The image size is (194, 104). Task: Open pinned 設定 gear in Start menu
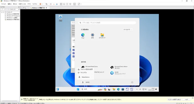click(x=92, y=36)
